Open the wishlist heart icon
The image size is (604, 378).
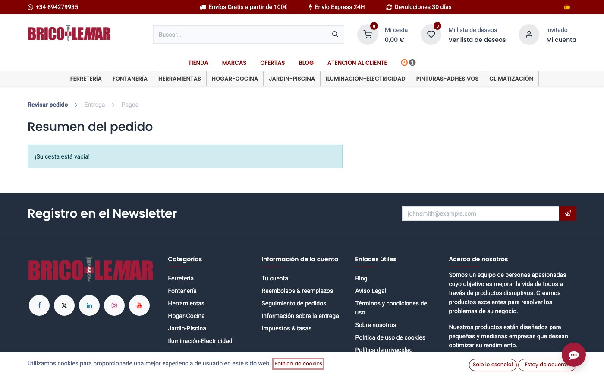pos(431,35)
